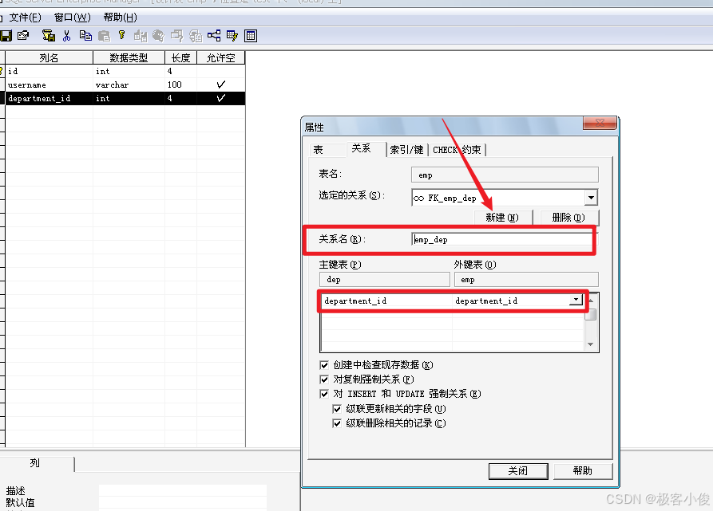
Task: Toggle allow-null check for department_id row
Action: click(x=221, y=98)
